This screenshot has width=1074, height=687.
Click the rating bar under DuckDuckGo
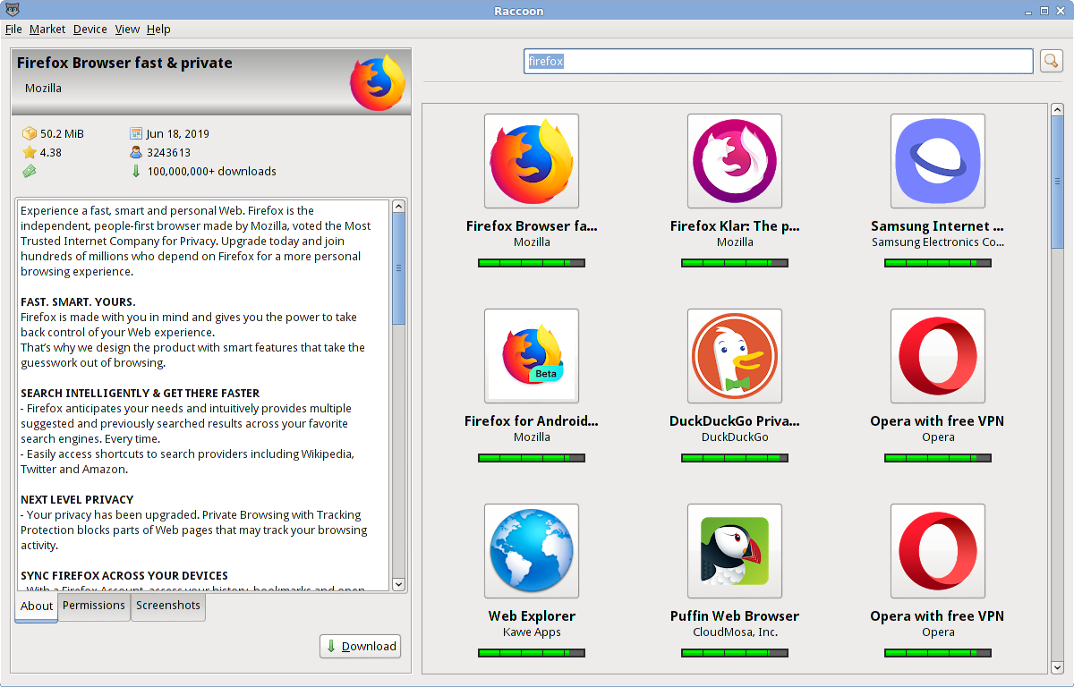click(735, 458)
